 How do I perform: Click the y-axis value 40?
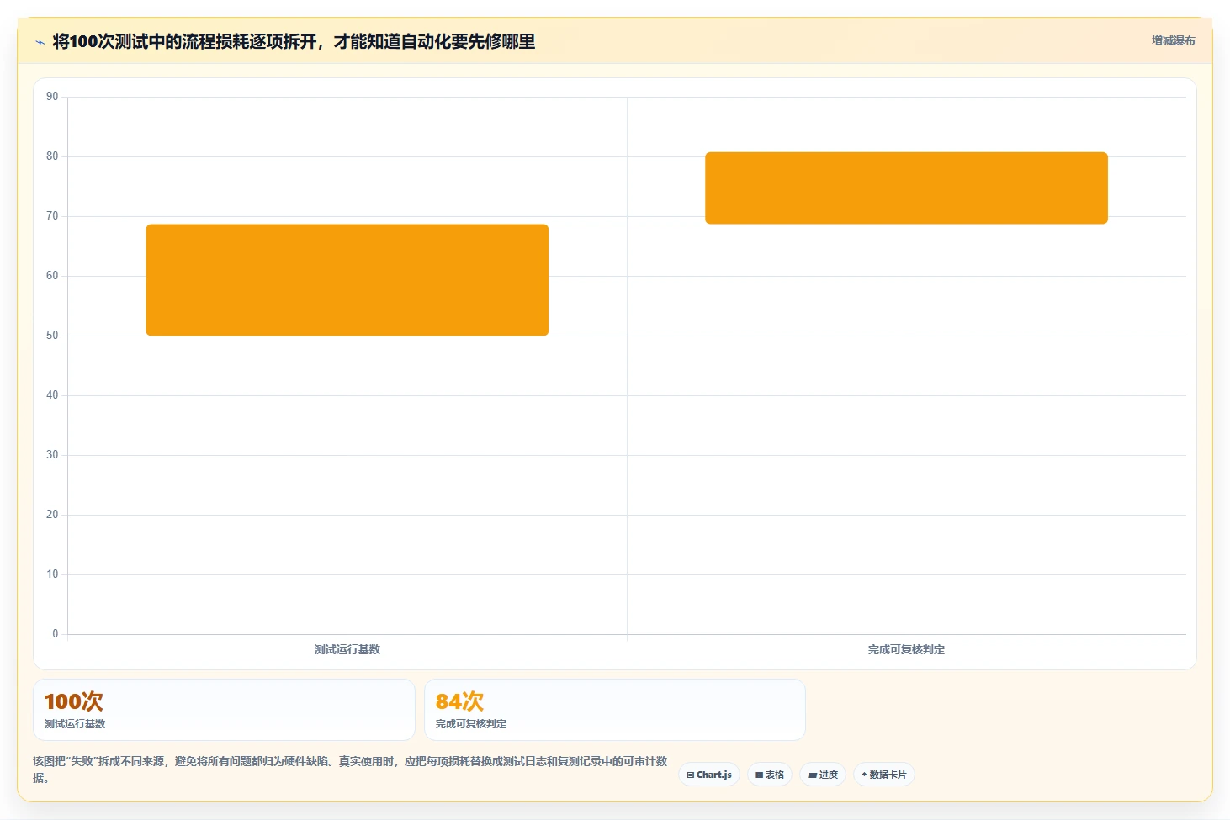[x=52, y=395]
